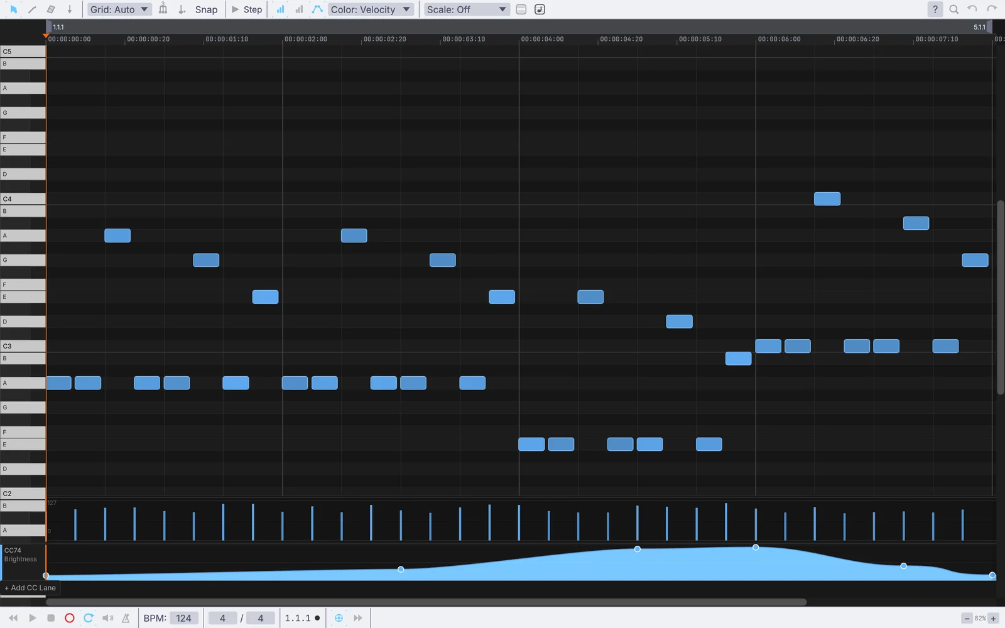1005x628 pixels.
Task: Click the red record button
Action: tap(70, 618)
